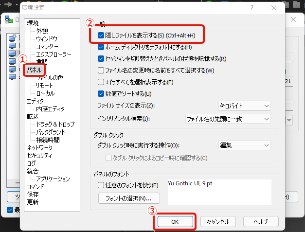The height and width of the screenshot is (232, 305).
Task: Open the ドラッグ＆ドロップ settings page
Action: [x=55, y=125]
